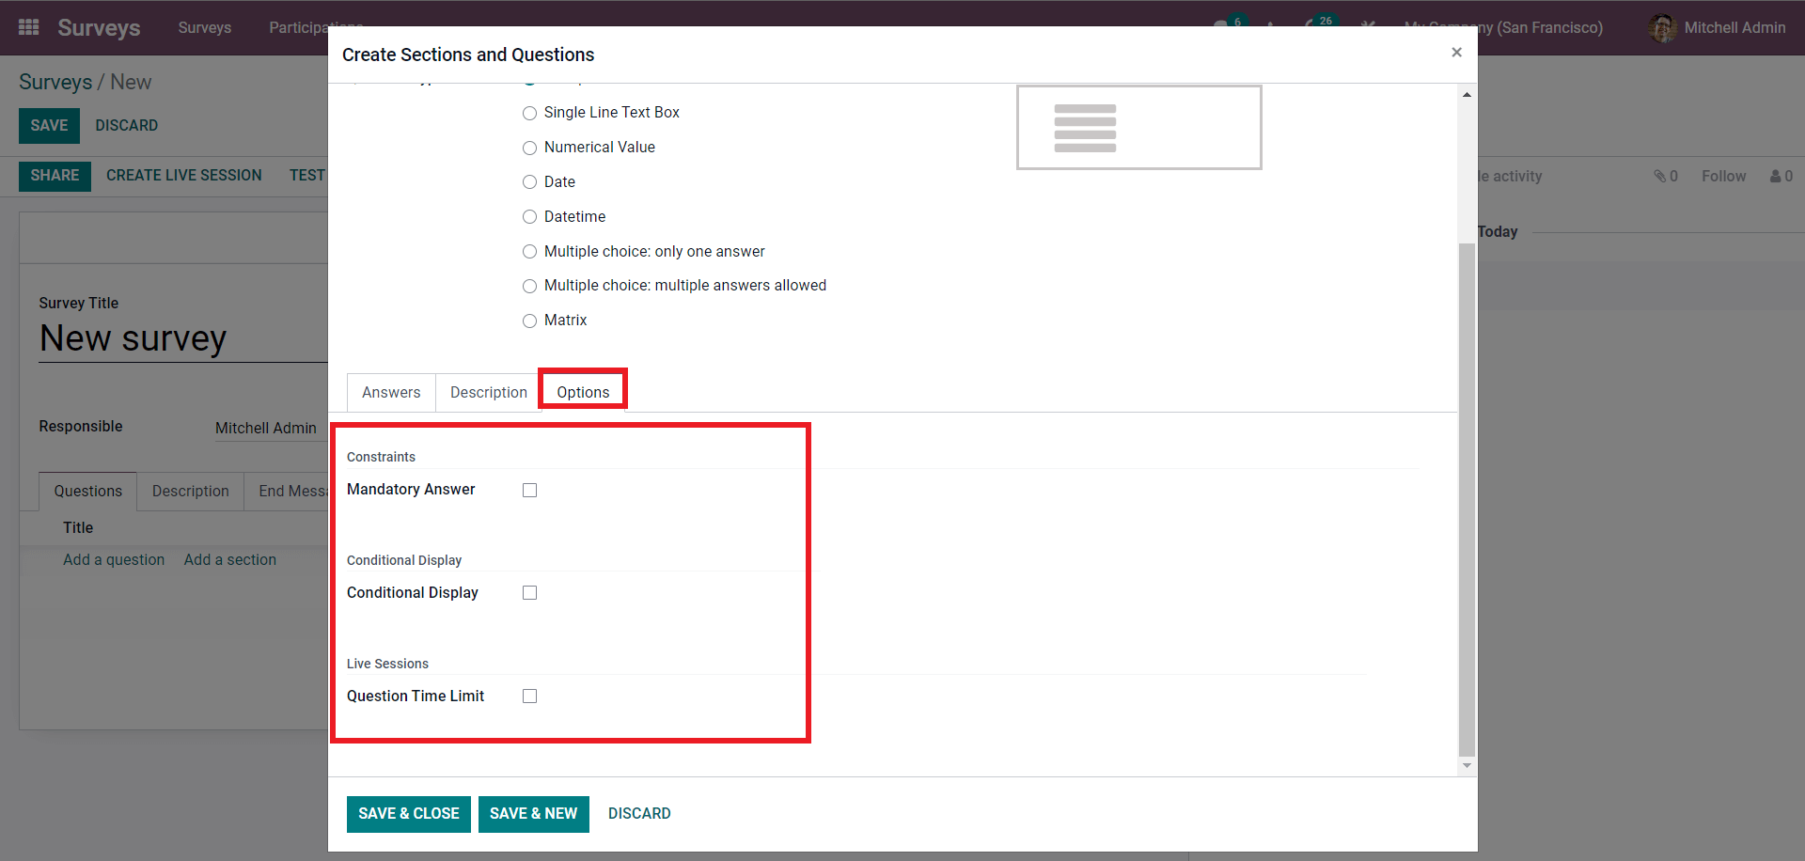Open the Surveys breadcrumb link
Image resolution: width=1805 pixels, height=861 pixels.
pos(55,82)
